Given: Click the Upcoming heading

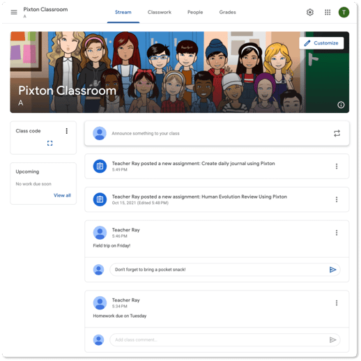Looking at the screenshot, I should (x=27, y=171).
